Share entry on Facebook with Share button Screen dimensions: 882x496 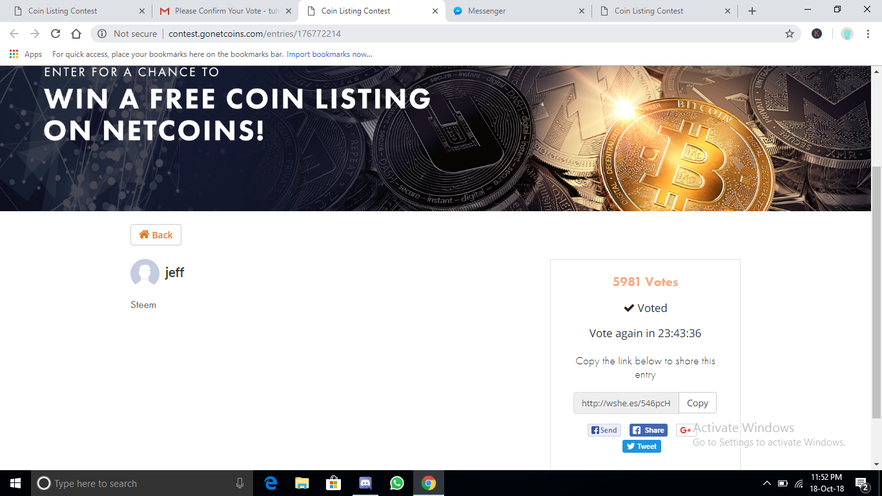coord(648,430)
